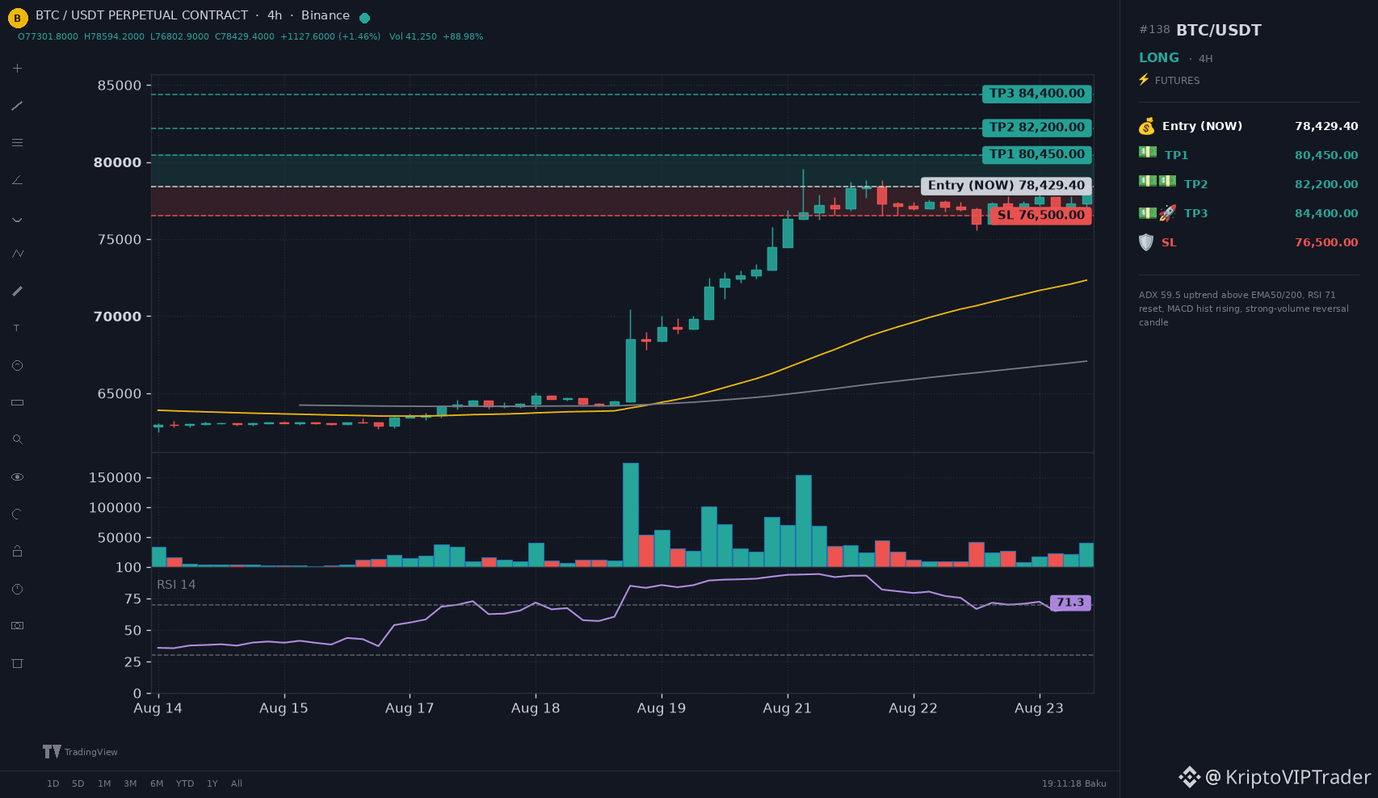1378x798 pixels.
Task: Click the magnifier zoom tool
Action: pyautogui.click(x=17, y=439)
